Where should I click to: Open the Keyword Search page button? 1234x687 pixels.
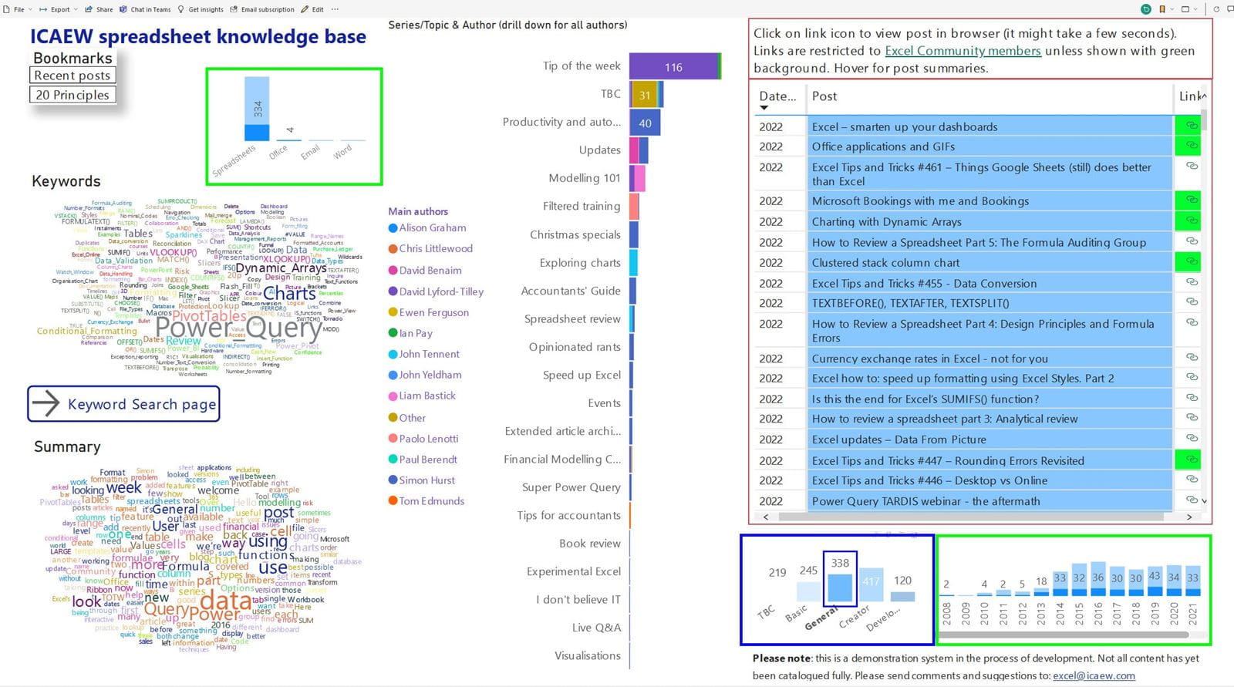click(x=123, y=404)
